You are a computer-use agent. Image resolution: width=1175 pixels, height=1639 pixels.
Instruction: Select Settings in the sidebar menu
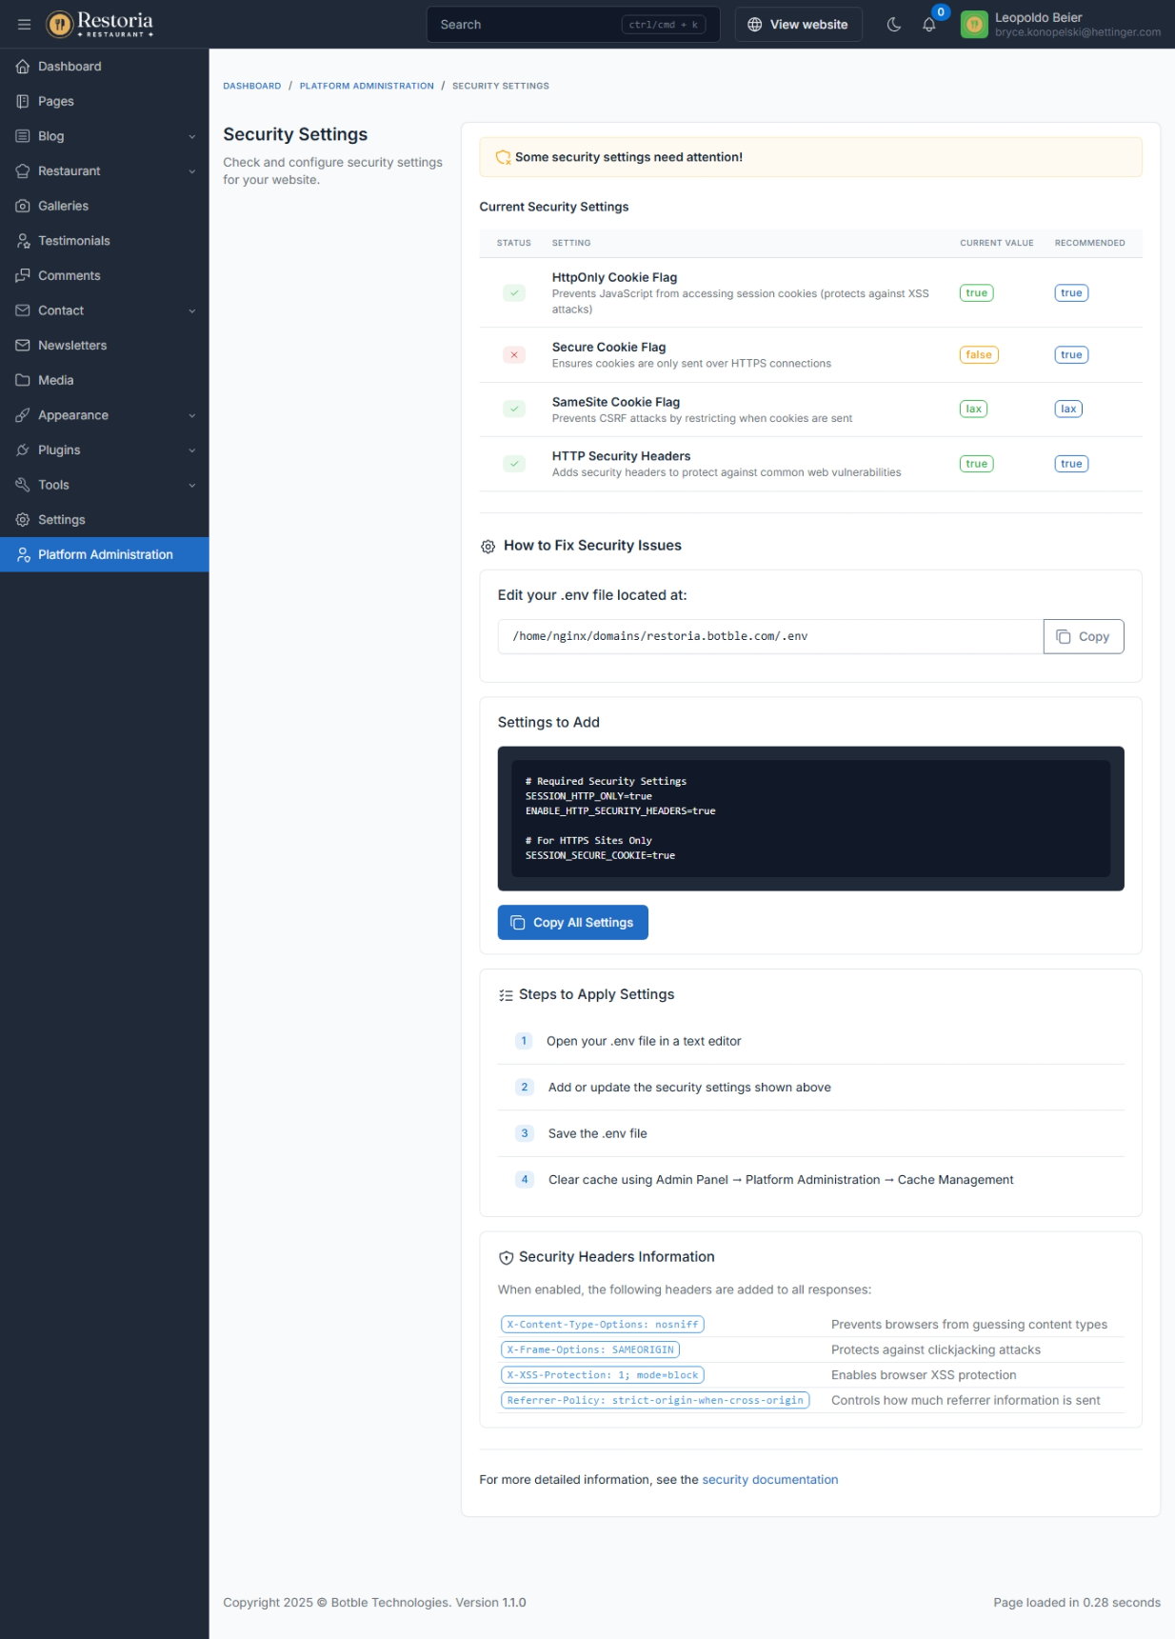click(x=62, y=520)
